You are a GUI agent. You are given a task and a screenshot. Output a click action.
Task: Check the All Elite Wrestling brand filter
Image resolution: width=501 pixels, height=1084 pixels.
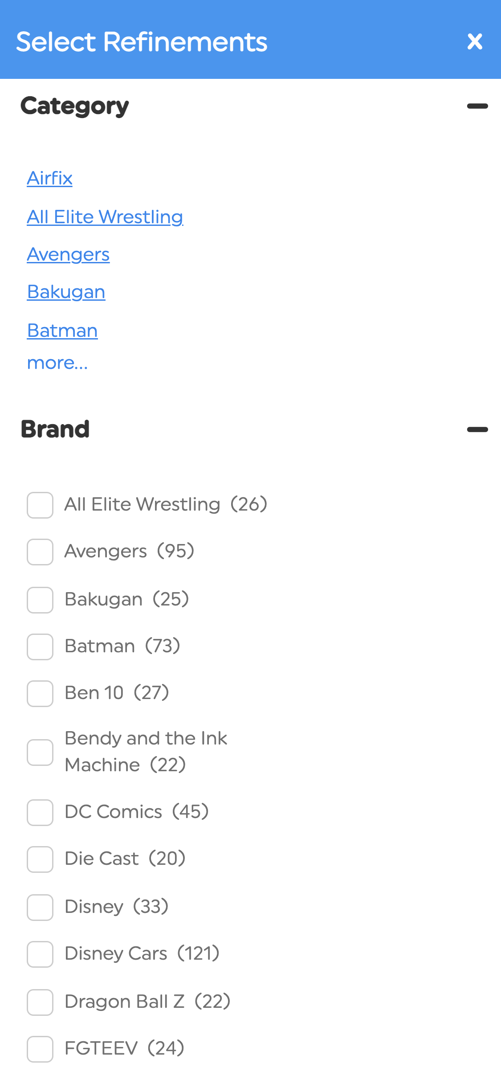[40, 505]
